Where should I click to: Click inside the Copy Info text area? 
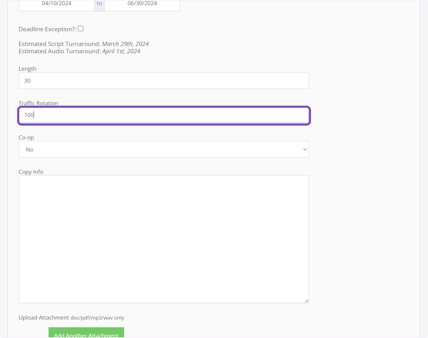pos(163,239)
